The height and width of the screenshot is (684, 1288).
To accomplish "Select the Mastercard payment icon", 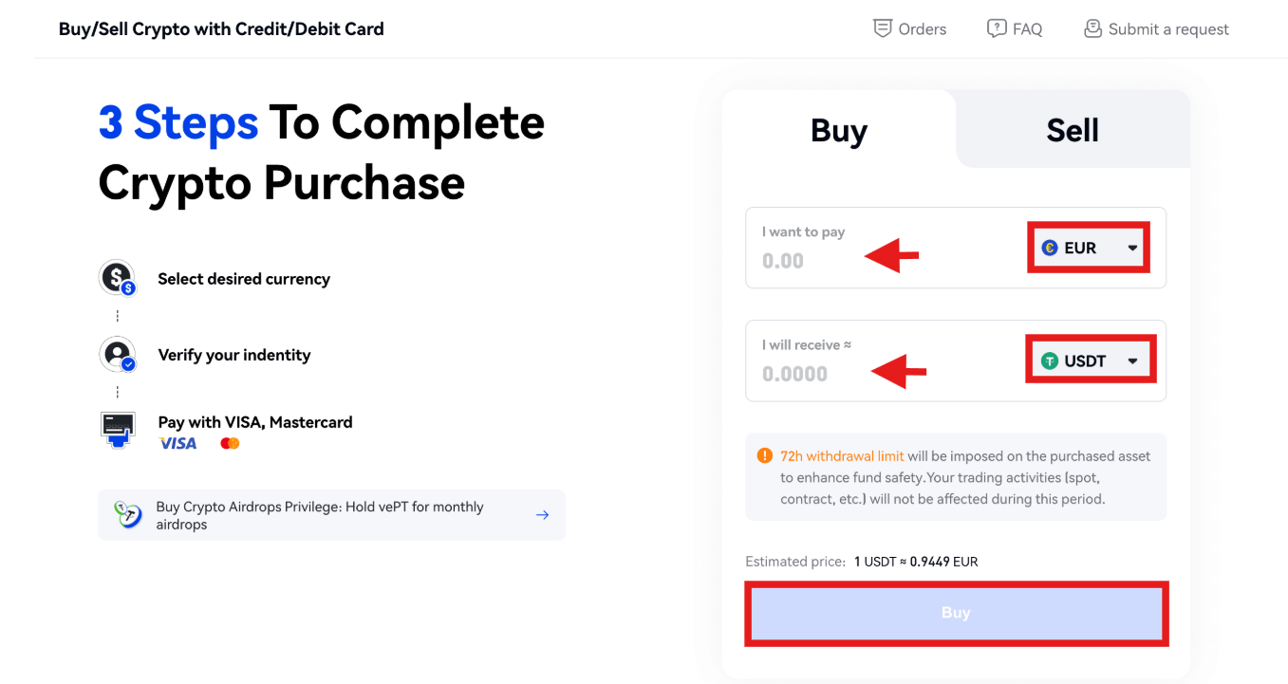I will 229,442.
